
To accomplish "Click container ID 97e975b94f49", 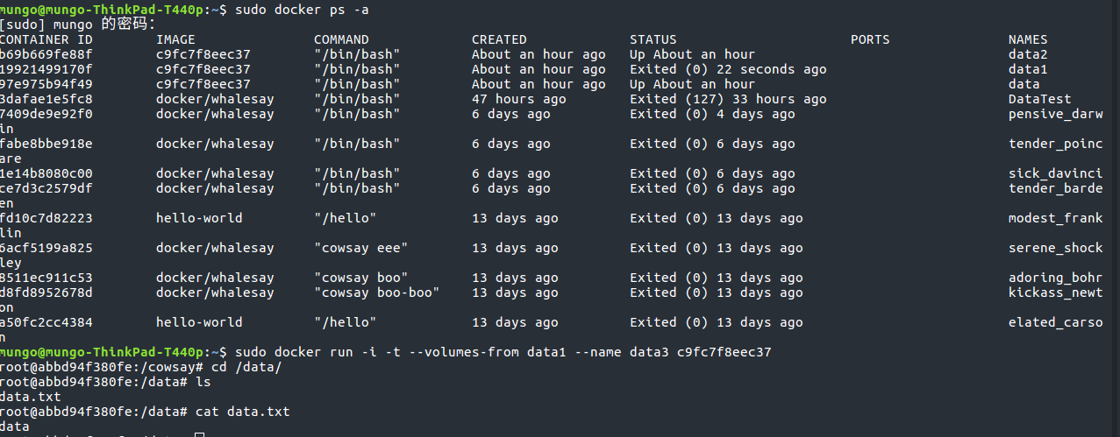I will coord(46,84).
